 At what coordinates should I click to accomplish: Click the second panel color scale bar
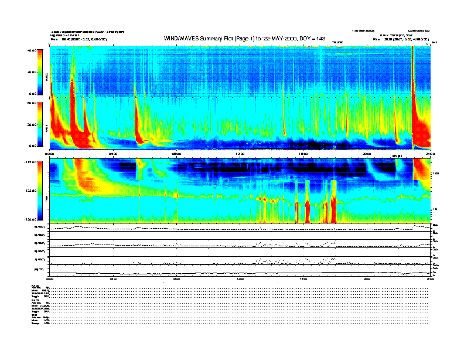40,123
